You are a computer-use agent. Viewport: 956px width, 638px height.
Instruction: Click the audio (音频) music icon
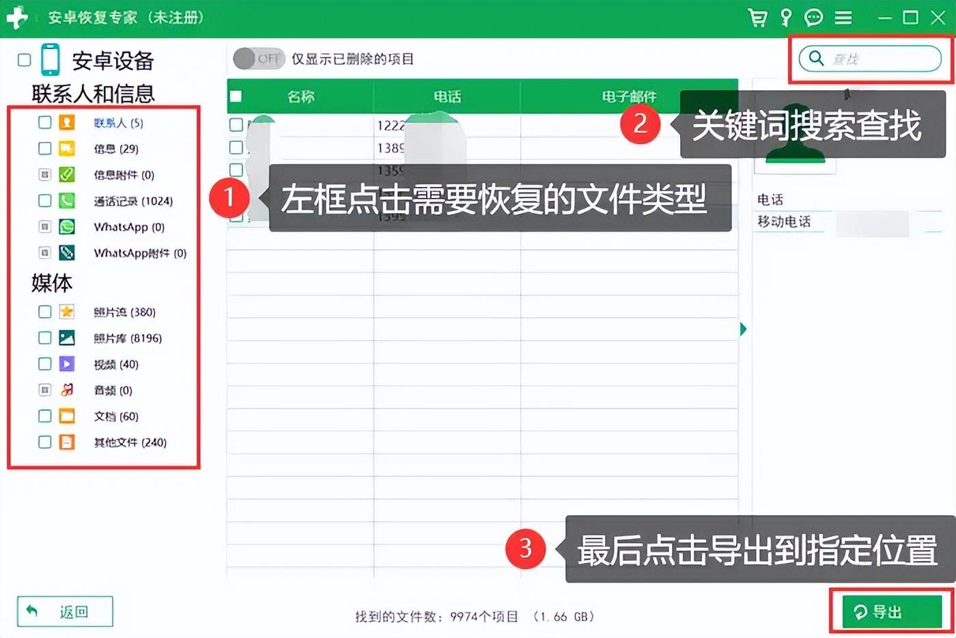click(x=66, y=389)
